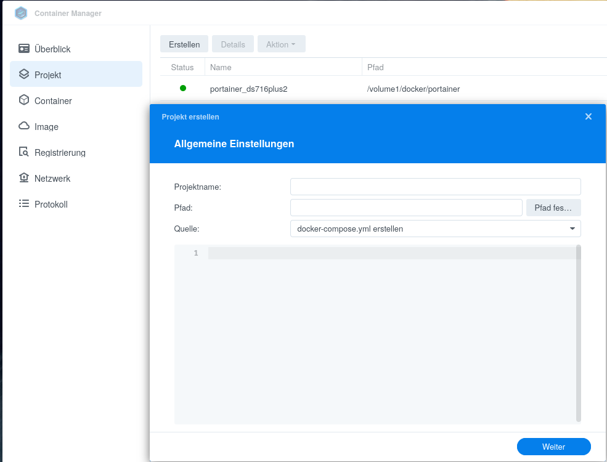This screenshot has height=462, width=607.
Task: Show the Protokoll page
Action: [x=76, y=204]
